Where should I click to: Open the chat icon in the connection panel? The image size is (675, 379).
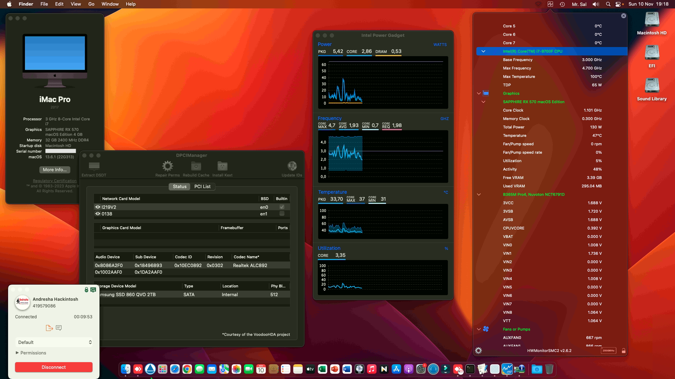[x=59, y=328]
